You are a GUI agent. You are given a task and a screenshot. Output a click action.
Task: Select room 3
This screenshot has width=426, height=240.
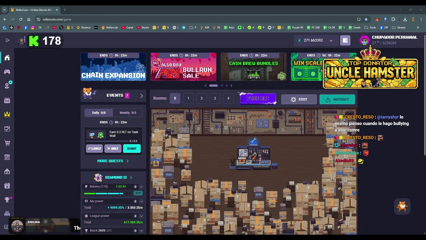point(215,98)
